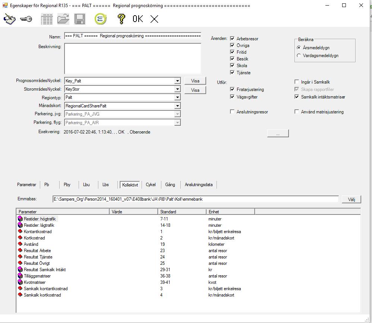Select Årsmedeldygn radio button
Viewport: 372px width, 323px height.
(299, 47)
